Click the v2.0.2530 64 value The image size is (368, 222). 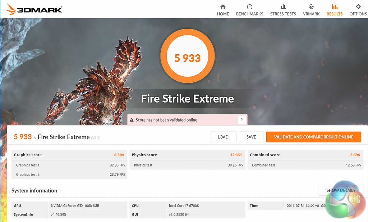(x=179, y=214)
